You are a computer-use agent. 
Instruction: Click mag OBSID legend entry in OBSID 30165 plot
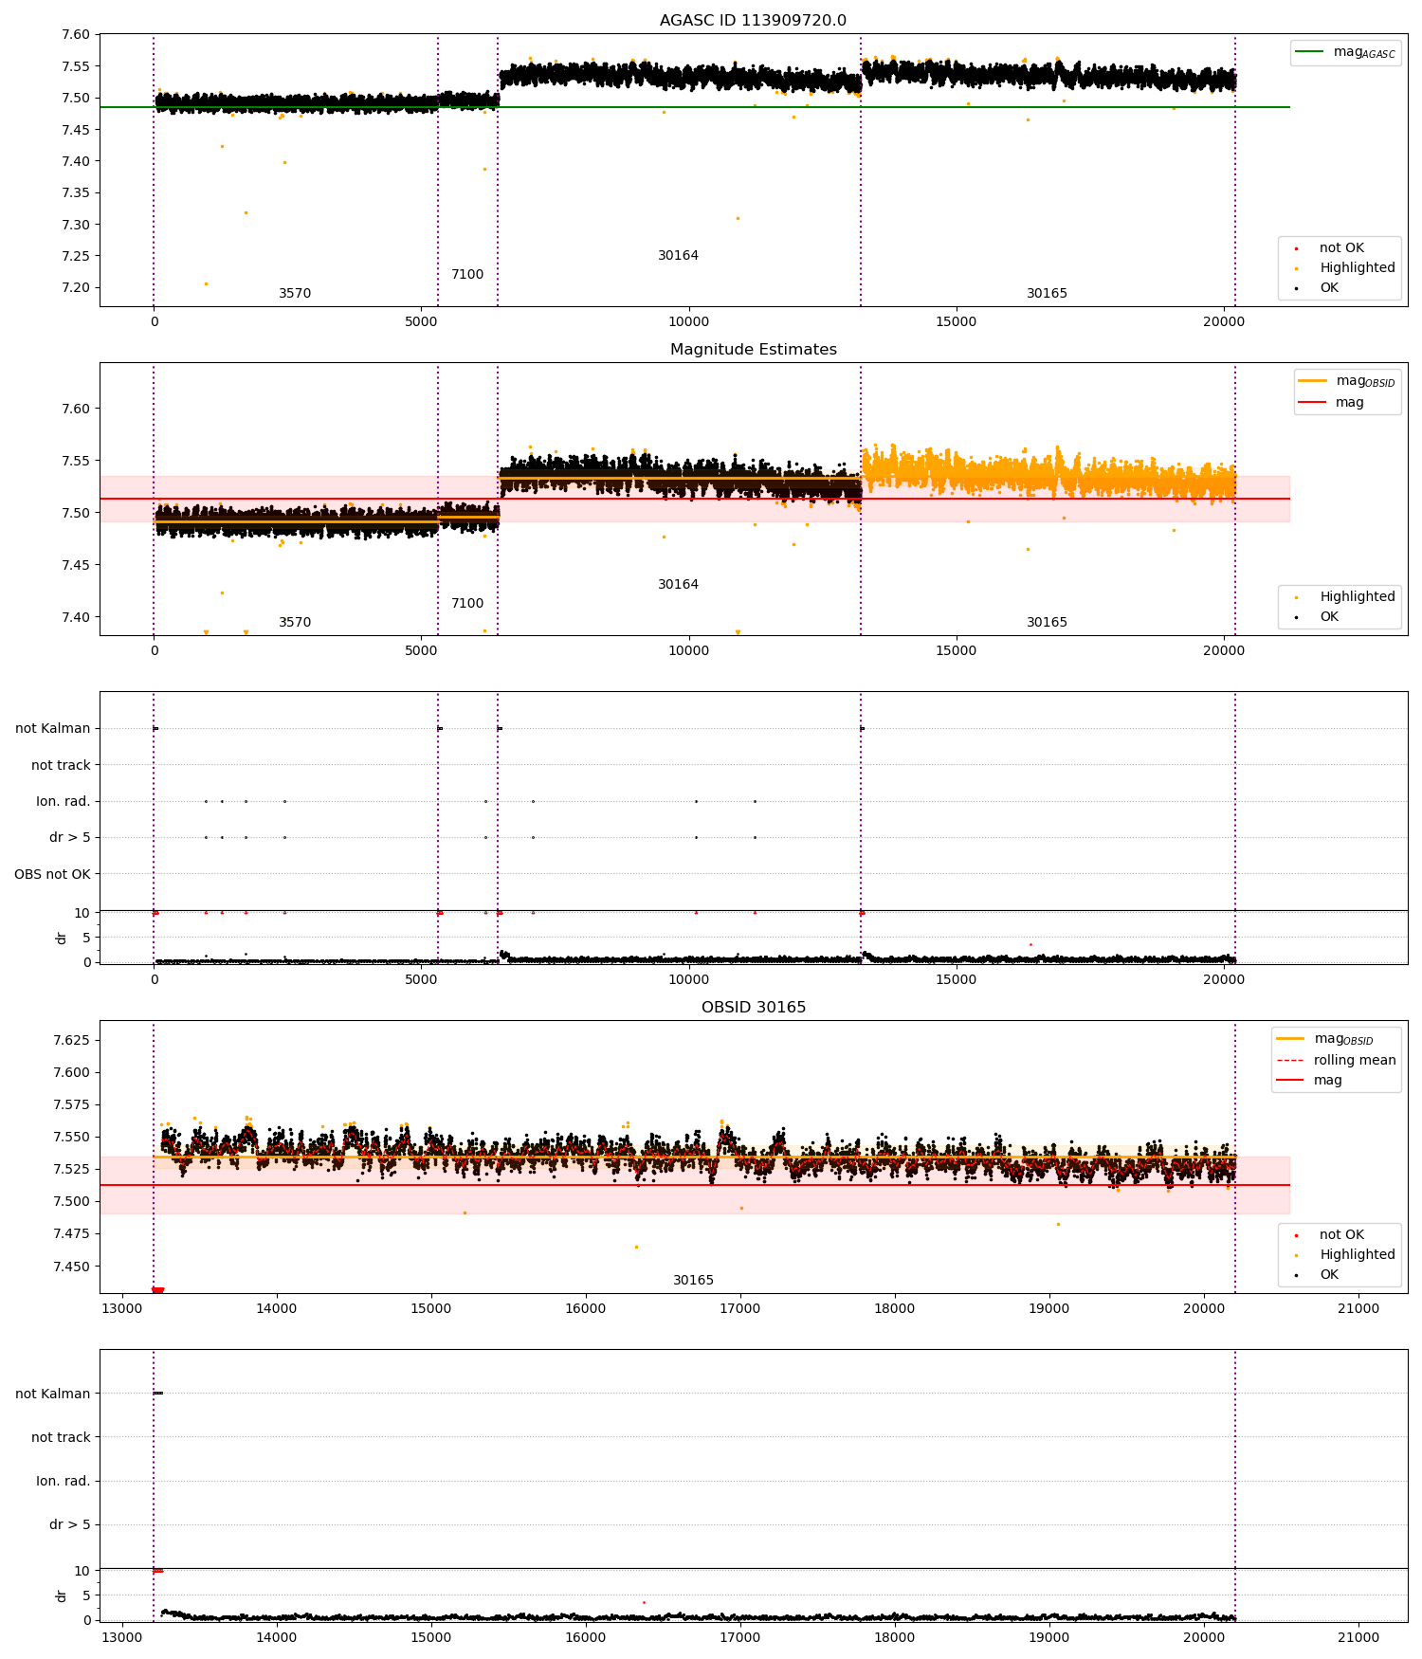(x=1324, y=1039)
